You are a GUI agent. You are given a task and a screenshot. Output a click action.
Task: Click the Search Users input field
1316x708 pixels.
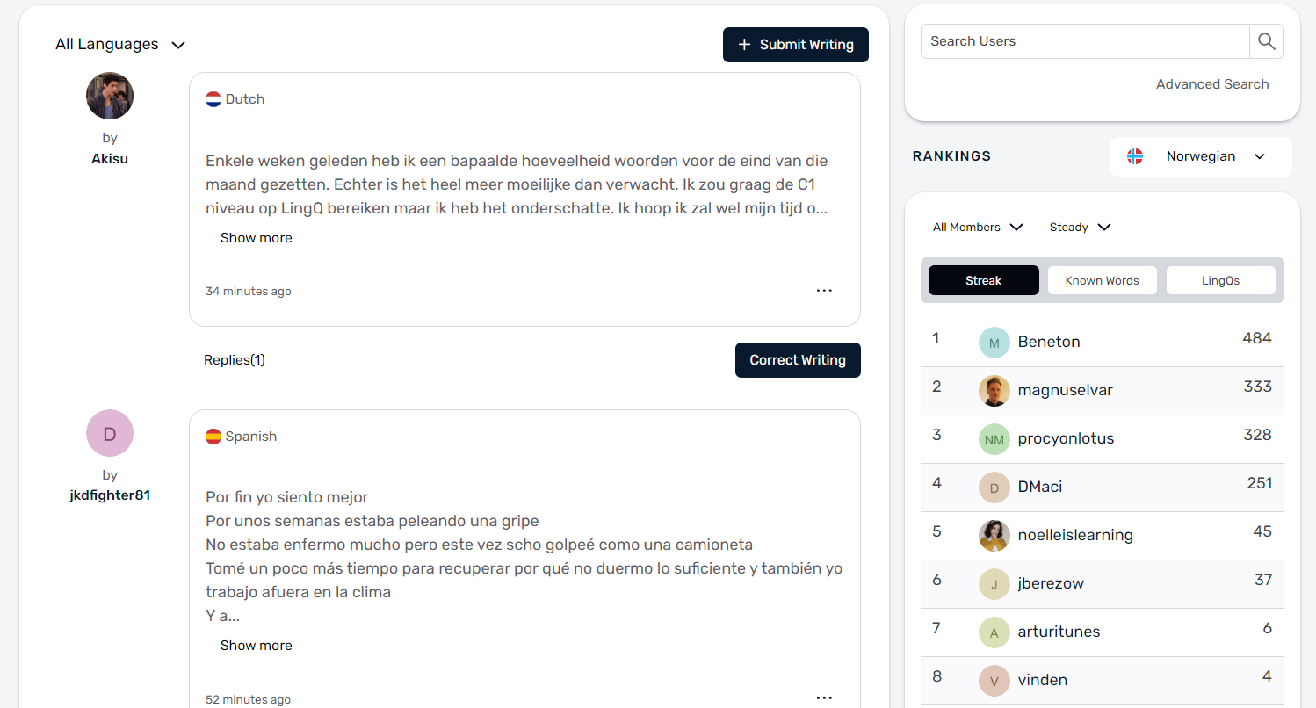click(x=1085, y=41)
